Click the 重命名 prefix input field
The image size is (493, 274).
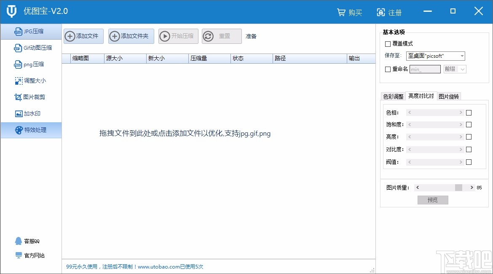[x=425, y=69]
